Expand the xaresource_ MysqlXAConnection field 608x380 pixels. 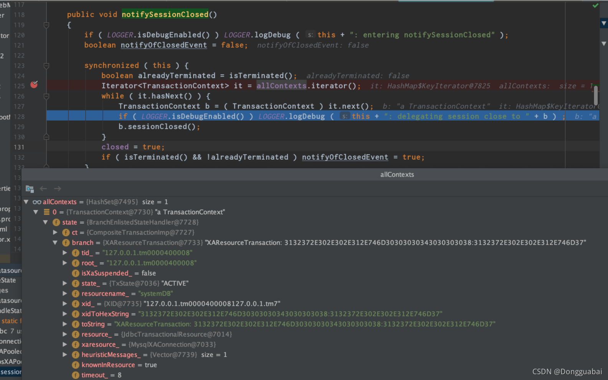[65, 345]
